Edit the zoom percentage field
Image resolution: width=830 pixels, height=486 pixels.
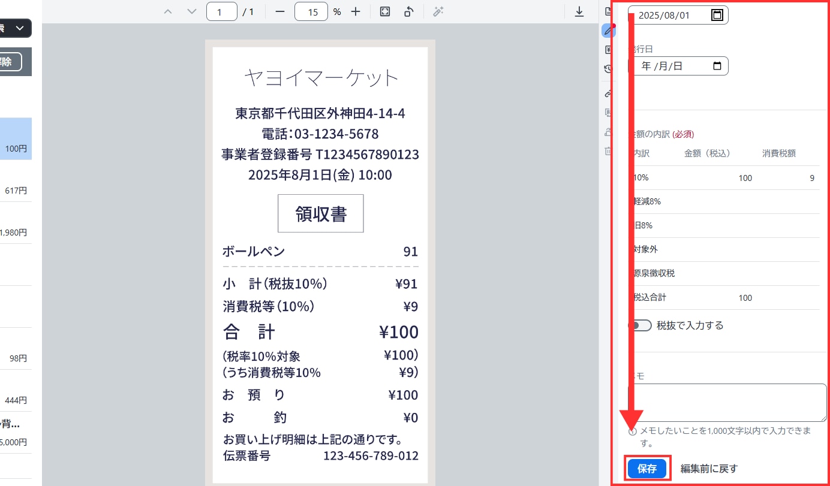click(x=311, y=11)
